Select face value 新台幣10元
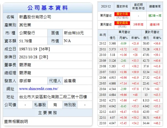 74,33
